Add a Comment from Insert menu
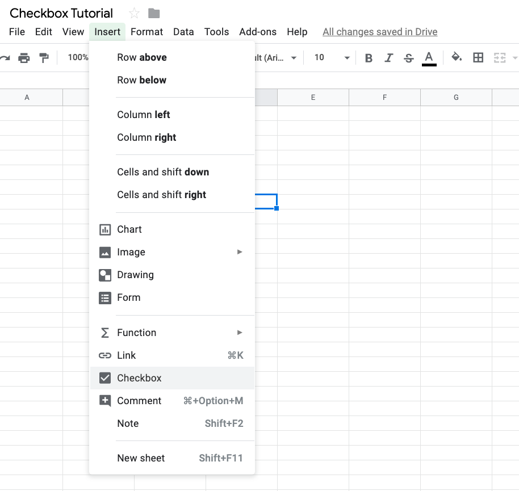Viewport: 519px width, 491px height. tap(172, 401)
